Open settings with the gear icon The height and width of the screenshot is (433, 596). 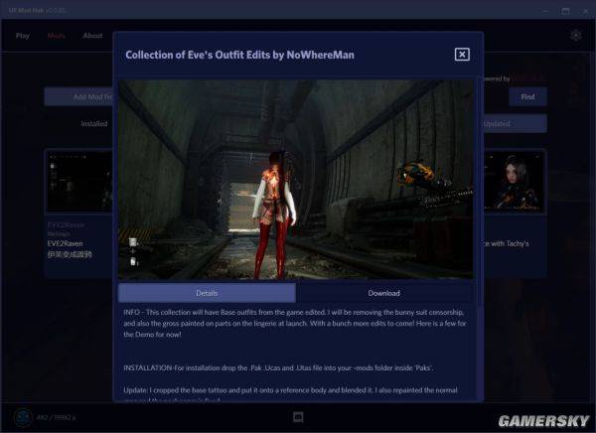[x=576, y=36]
